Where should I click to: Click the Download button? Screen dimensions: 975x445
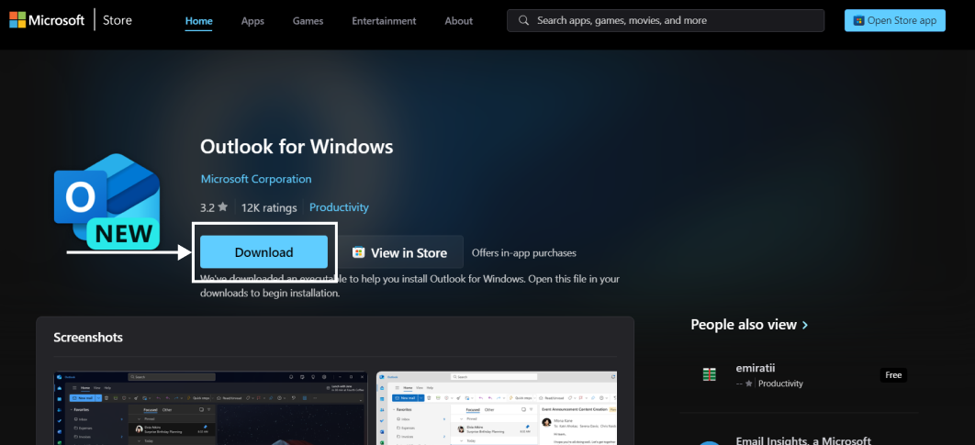click(263, 252)
